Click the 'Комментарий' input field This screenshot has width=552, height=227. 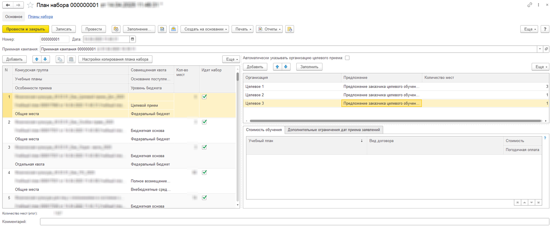click(x=294, y=222)
